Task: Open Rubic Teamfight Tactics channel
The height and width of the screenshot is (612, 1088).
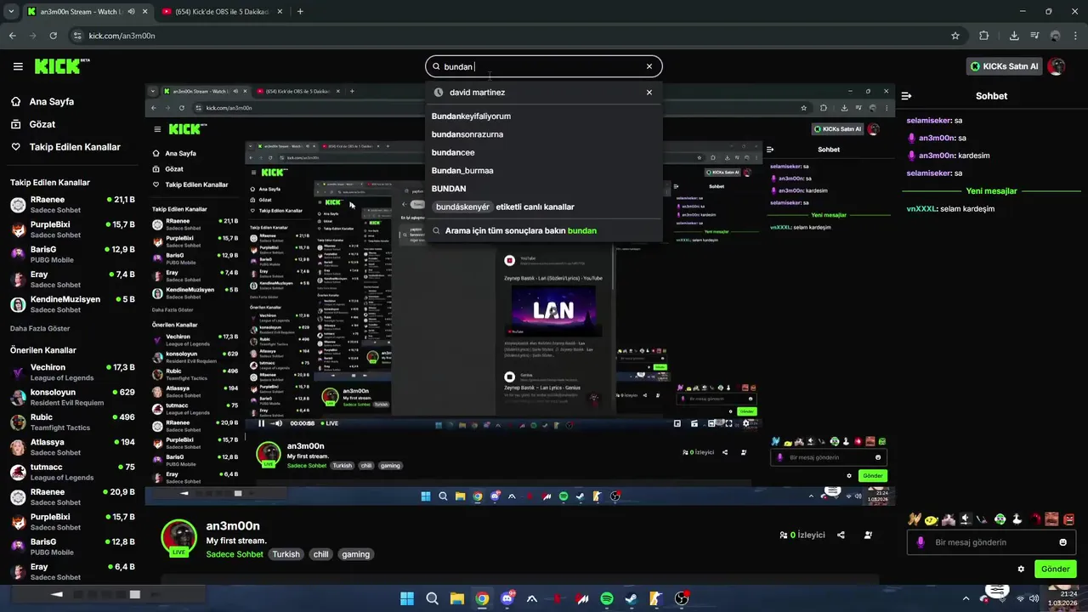Action: 72,422
